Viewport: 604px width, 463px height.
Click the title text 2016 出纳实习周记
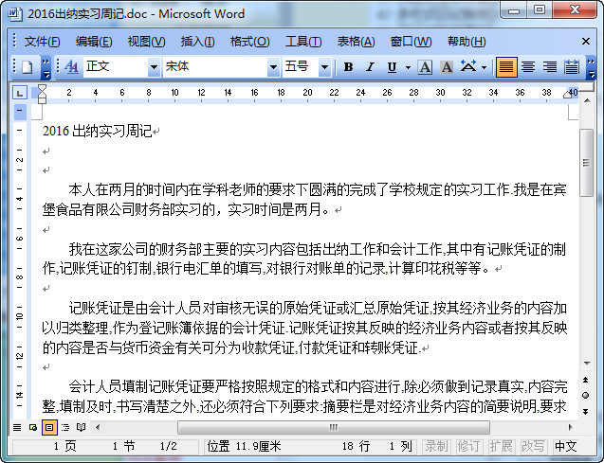click(x=98, y=131)
